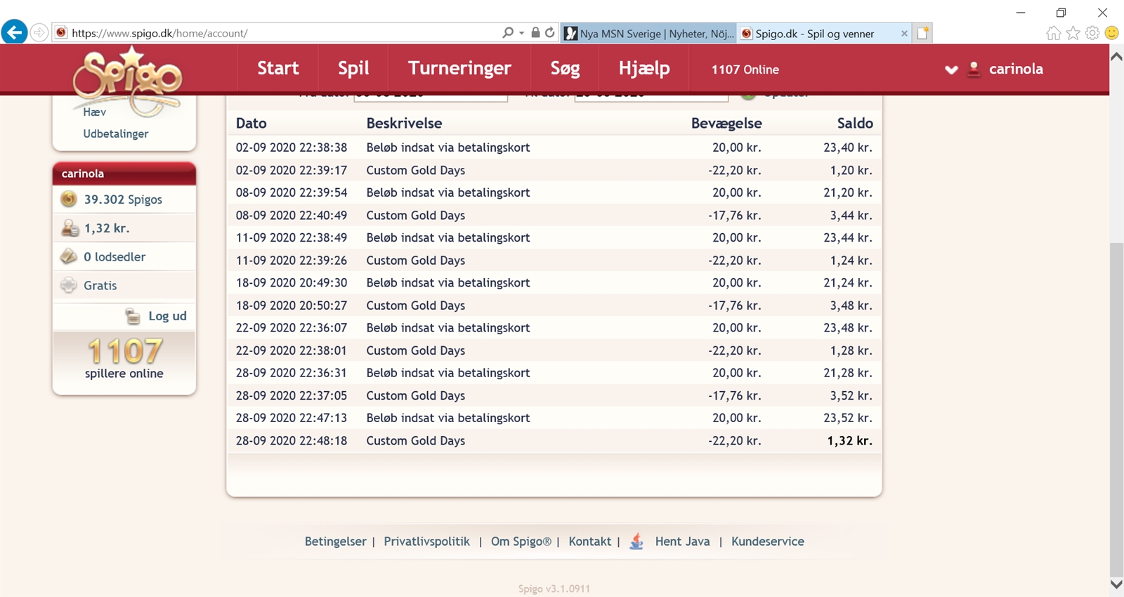
Task: Open the Udbetalinger sidebar link
Action: coord(116,133)
